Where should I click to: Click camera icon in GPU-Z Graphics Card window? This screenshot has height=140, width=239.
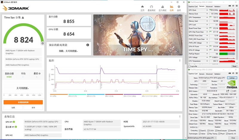pos(230,73)
